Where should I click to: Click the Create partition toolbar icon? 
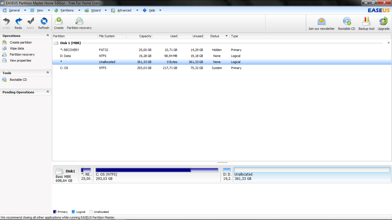click(x=59, y=21)
